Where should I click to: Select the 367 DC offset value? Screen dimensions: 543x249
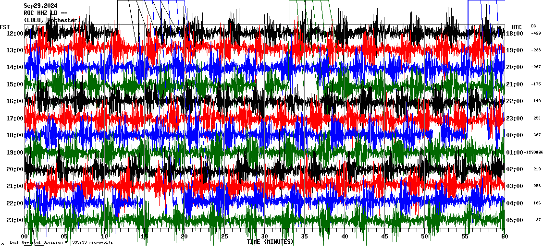point(537,135)
